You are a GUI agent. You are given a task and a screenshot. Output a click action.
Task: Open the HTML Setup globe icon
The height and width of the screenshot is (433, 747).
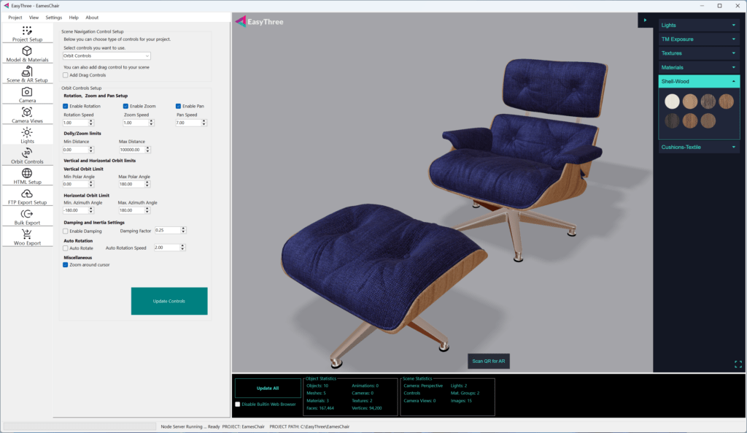pos(27,174)
